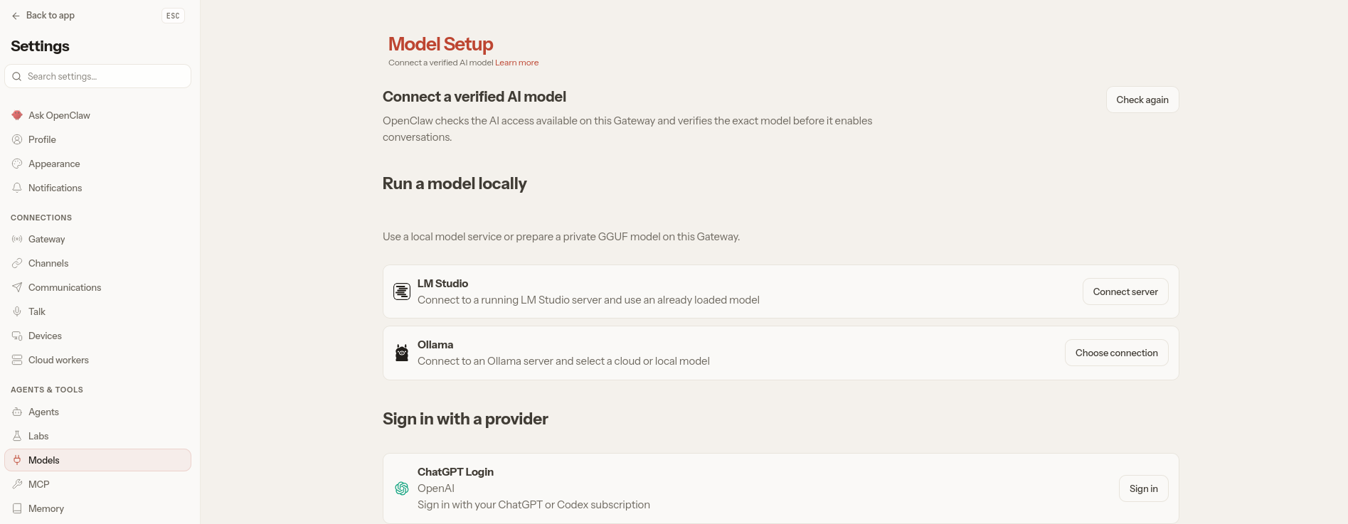
Task: Click the OpenAI ChatGPT logo icon
Action: [402, 488]
